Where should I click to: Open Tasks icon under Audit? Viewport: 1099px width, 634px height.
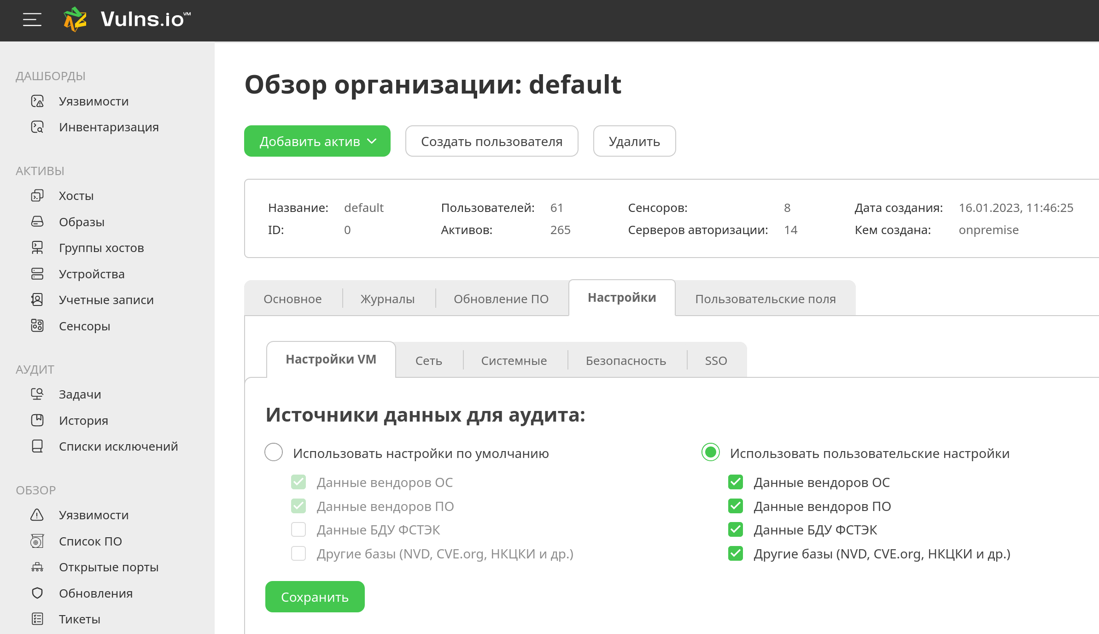tap(37, 394)
